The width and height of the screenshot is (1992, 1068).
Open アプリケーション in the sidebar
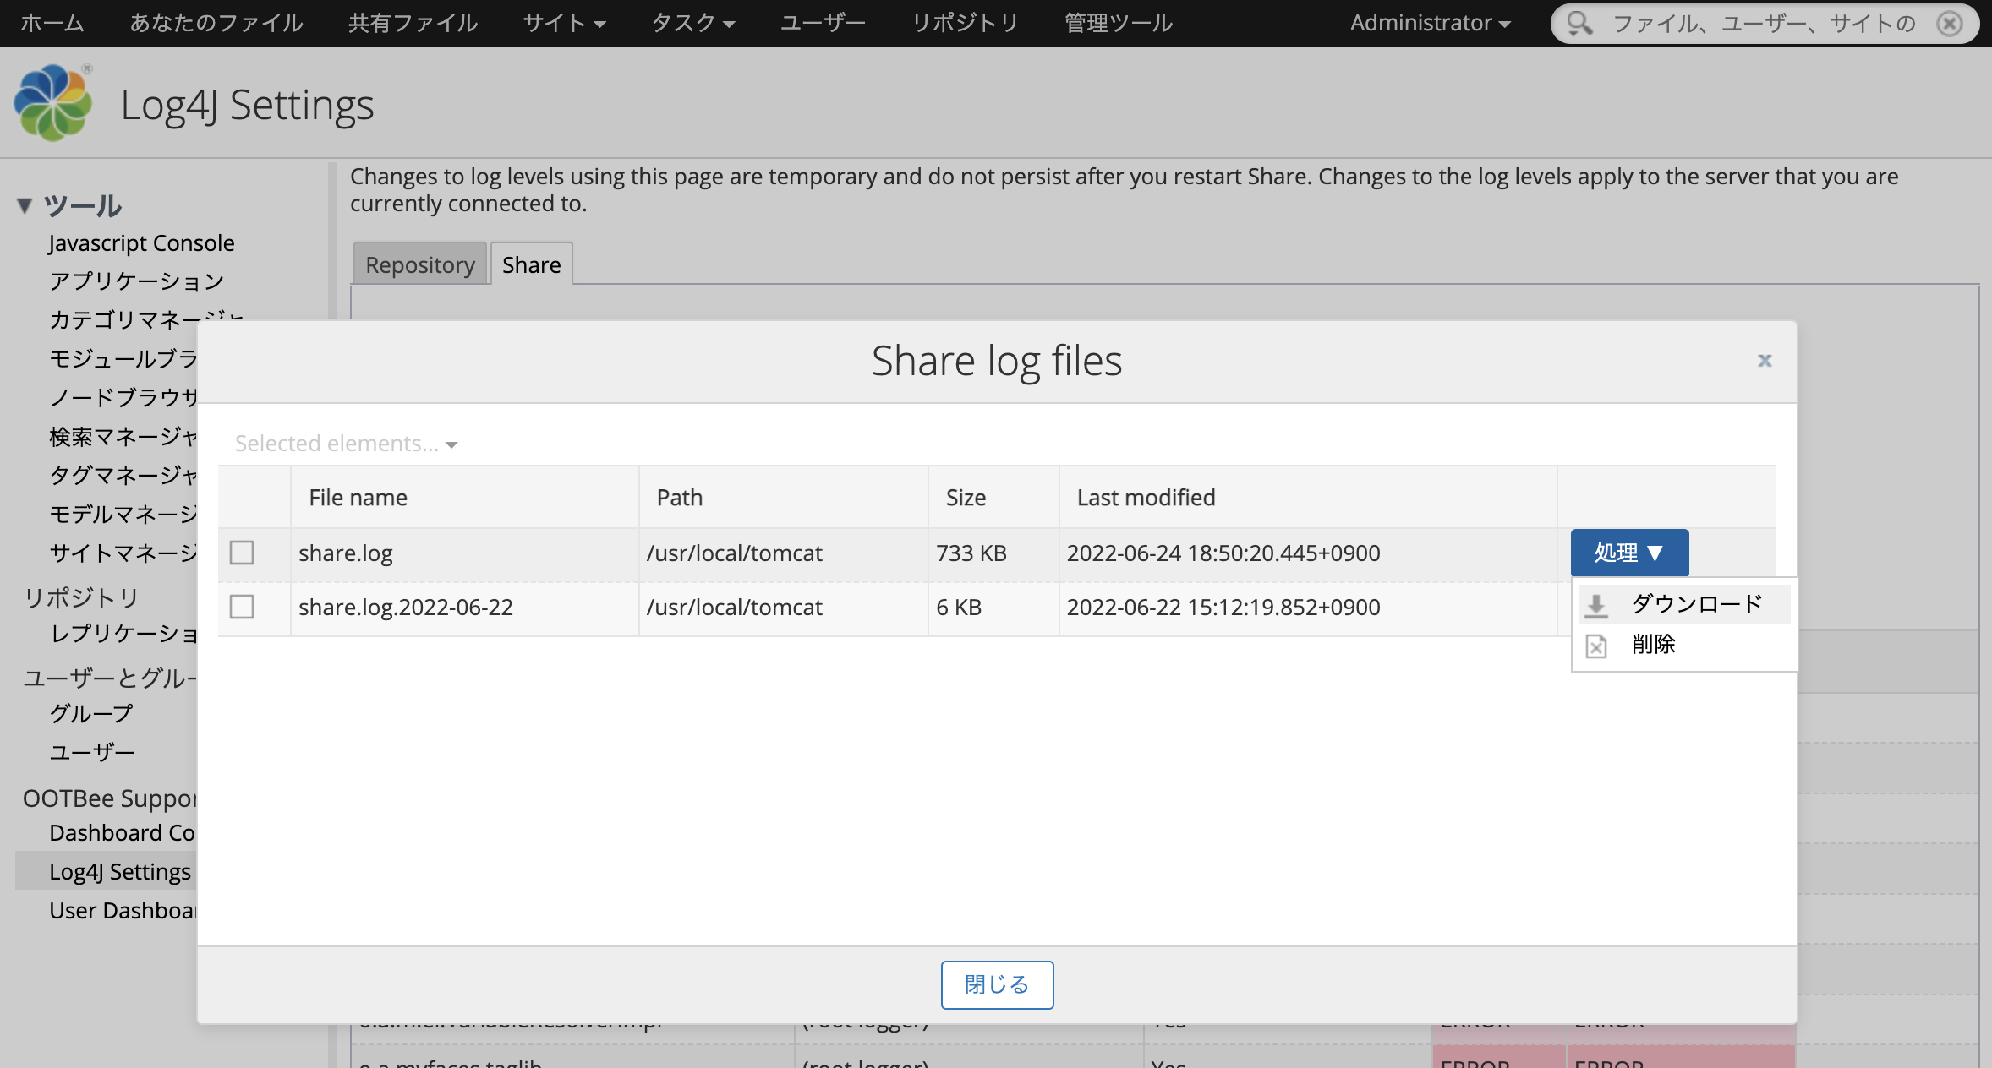136,281
